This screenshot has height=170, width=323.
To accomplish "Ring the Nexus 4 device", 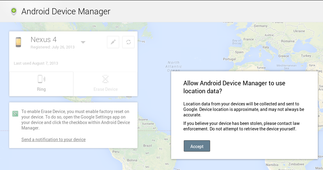I will coord(41,84).
